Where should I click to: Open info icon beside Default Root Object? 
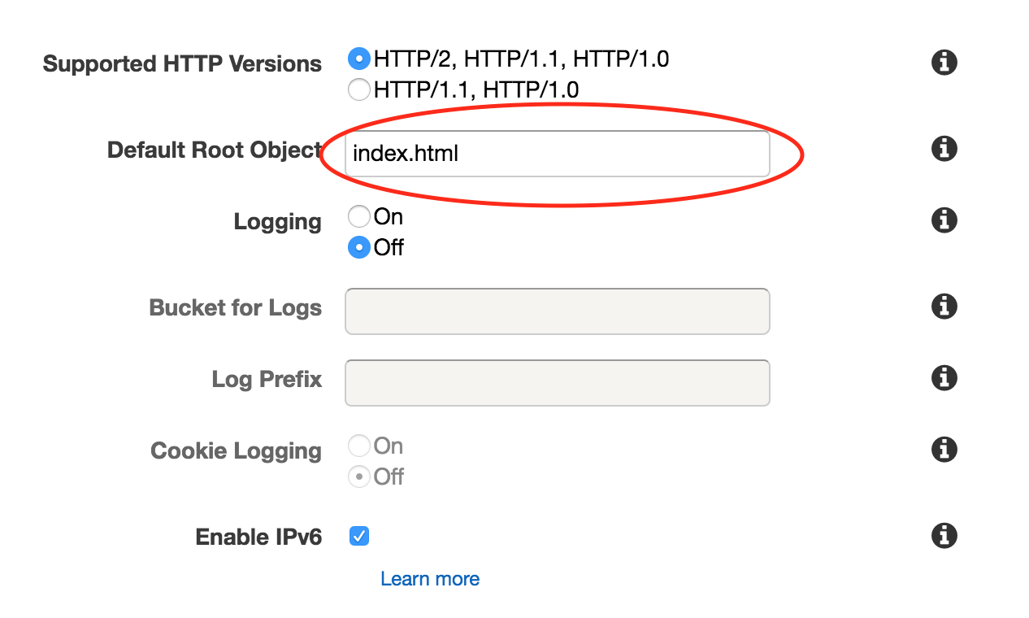click(x=944, y=149)
